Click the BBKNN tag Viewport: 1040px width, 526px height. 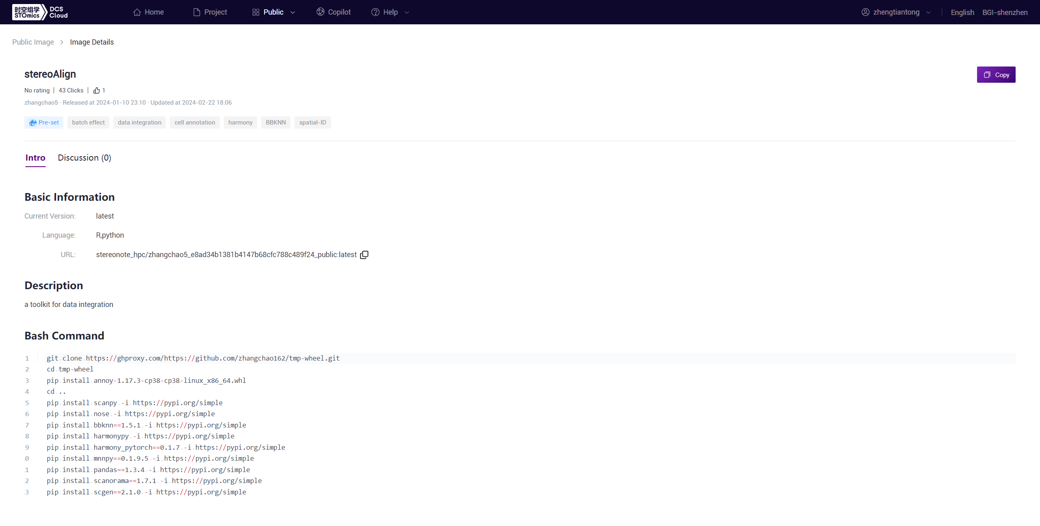point(276,122)
